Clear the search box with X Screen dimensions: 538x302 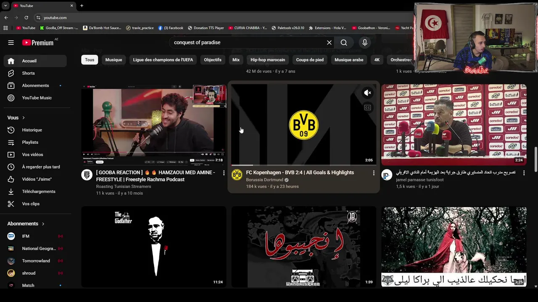pos(329,42)
